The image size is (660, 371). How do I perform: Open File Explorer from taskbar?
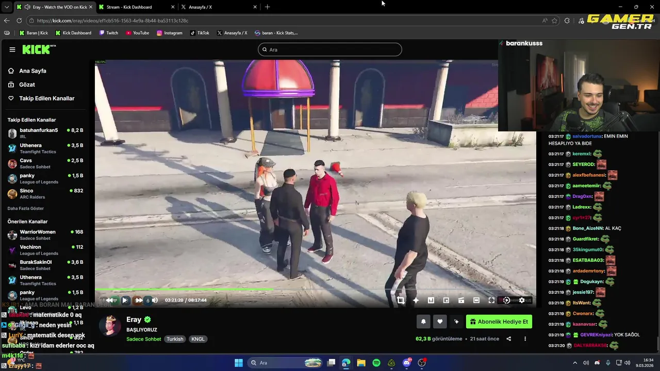pos(361,363)
